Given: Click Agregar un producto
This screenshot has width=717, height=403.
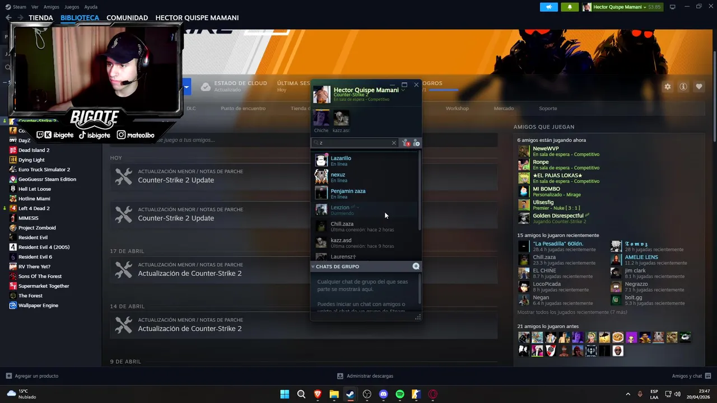Looking at the screenshot, I should point(32,376).
